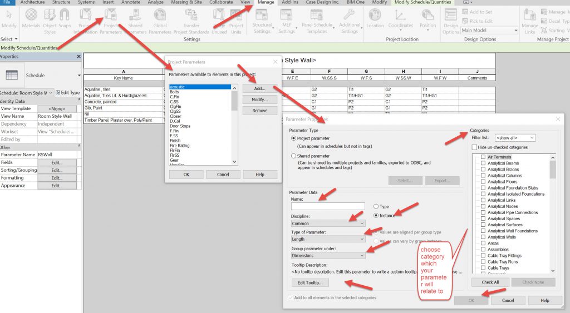This screenshot has height=313, width=570.
Task: Open the categories Filter list dropdown
Action: tap(515, 138)
